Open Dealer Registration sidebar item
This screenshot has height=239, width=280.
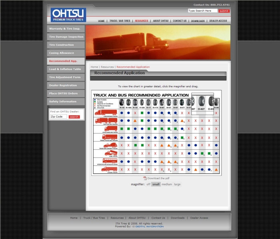[x=66, y=85]
